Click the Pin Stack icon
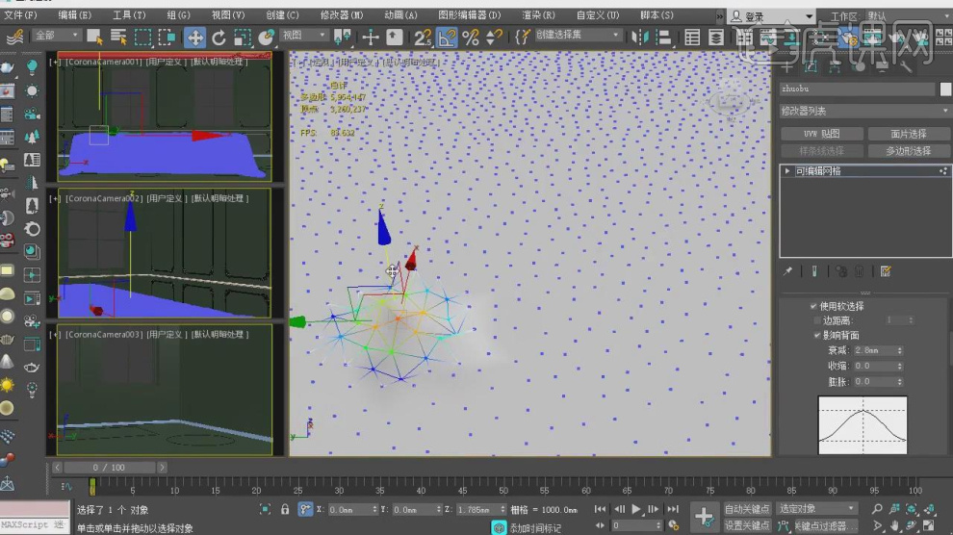Image resolution: width=953 pixels, height=535 pixels. tap(788, 272)
